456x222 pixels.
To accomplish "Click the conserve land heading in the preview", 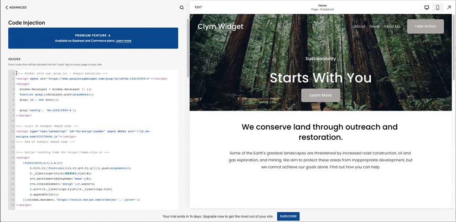I will click(320, 132).
